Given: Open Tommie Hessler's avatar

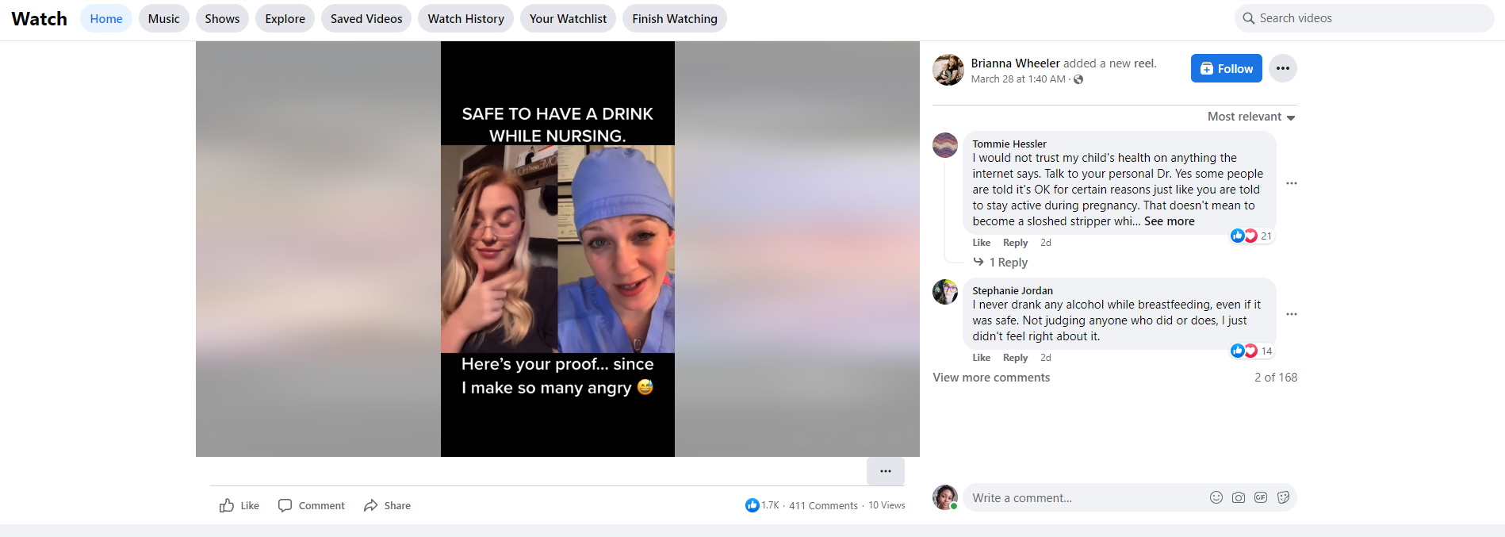Looking at the screenshot, I should click(945, 145).
